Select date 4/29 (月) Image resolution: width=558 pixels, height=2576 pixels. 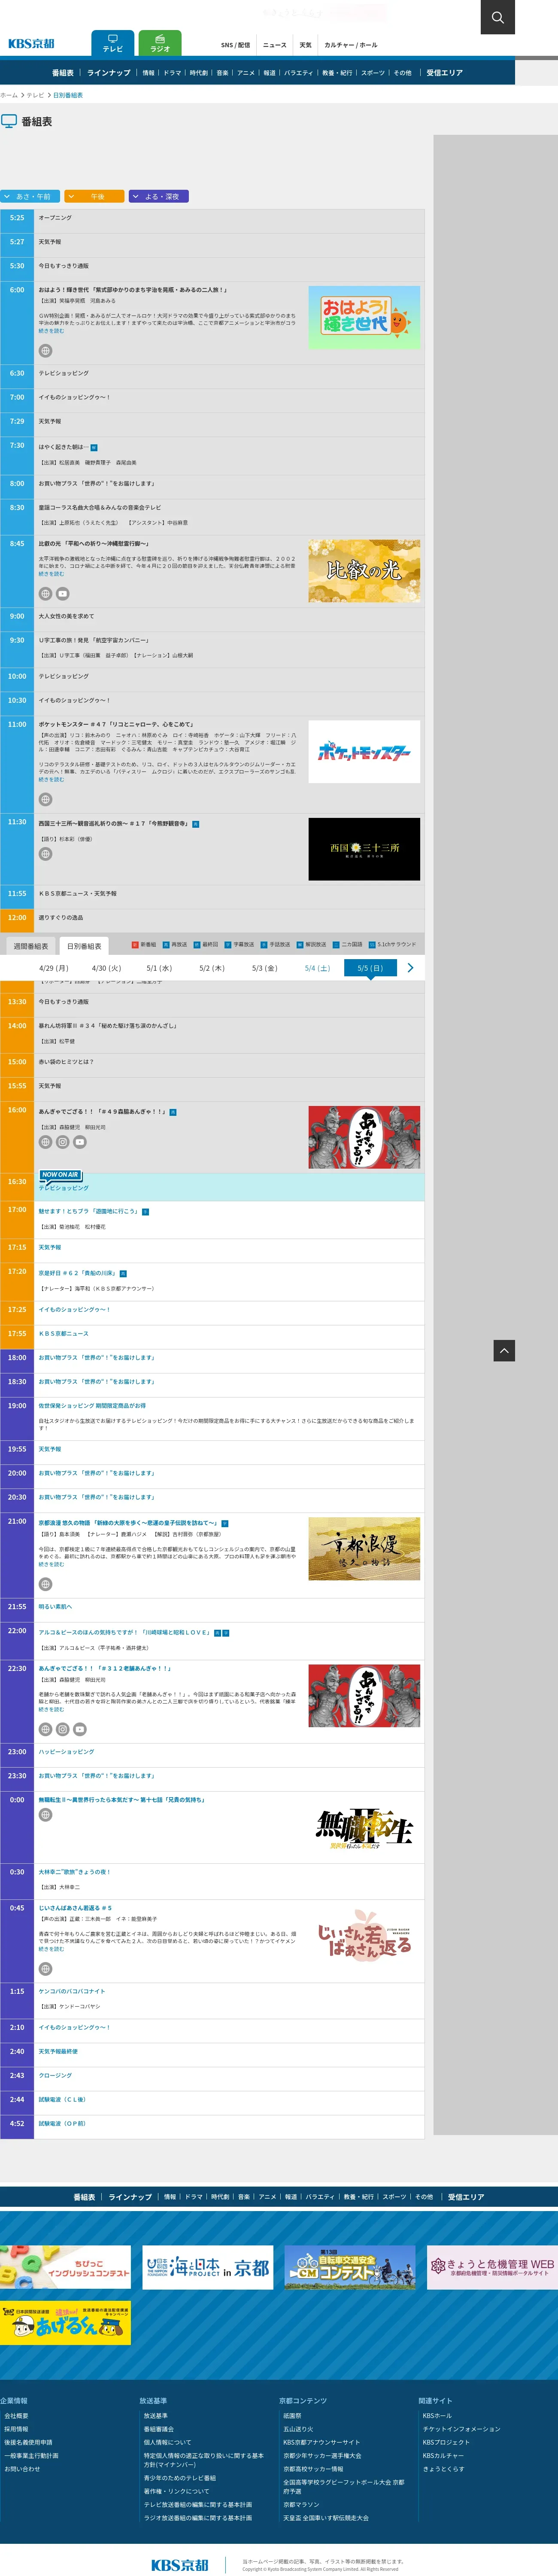click(54, 968)
